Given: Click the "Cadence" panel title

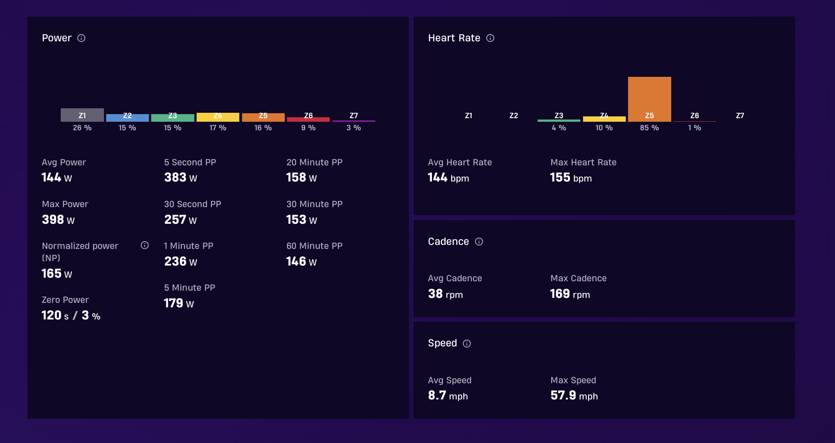Looking at the screenshot, I should 449,242.
